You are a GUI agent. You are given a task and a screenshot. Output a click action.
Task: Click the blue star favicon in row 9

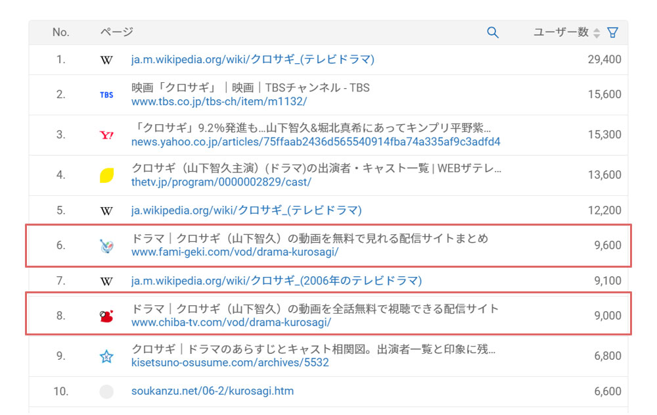106,356
